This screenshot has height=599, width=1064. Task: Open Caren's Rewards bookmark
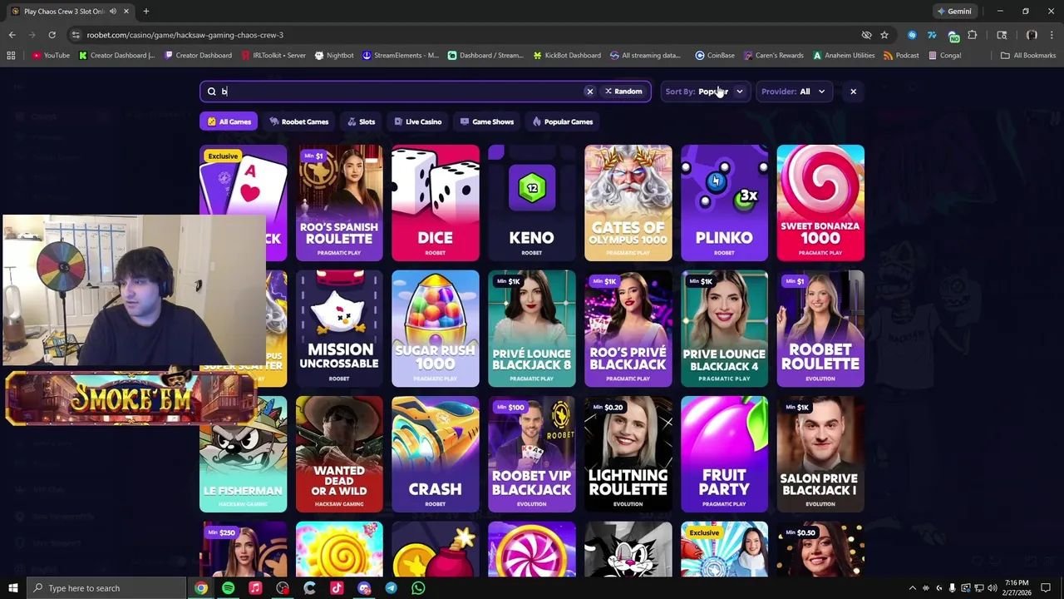[x=773, y=56]
